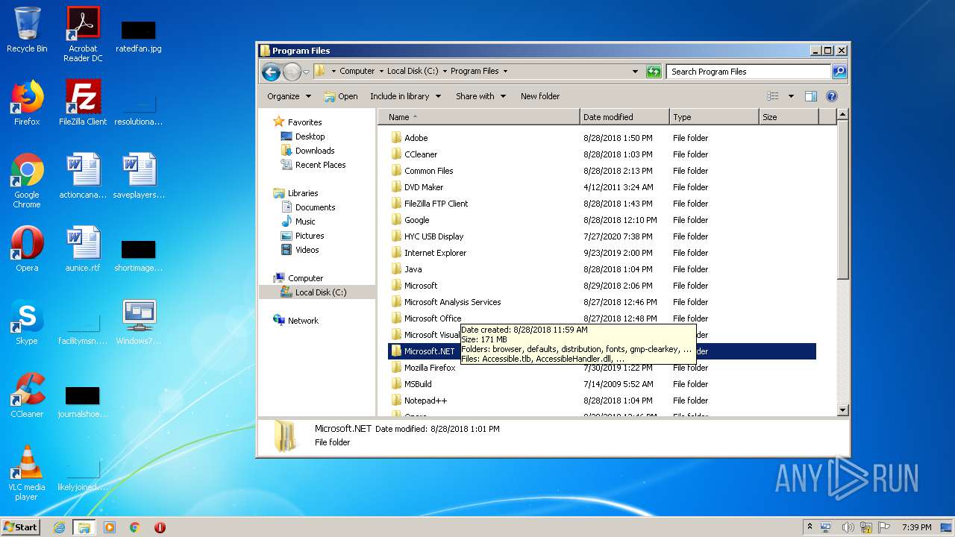Open the Organize dropdown menu
Image resolution: width=955 pixels, height=537 pixels.
[289, 96]
